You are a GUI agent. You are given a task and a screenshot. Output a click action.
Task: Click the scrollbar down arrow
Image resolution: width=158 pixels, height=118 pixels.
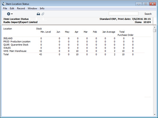click(155, 114)
